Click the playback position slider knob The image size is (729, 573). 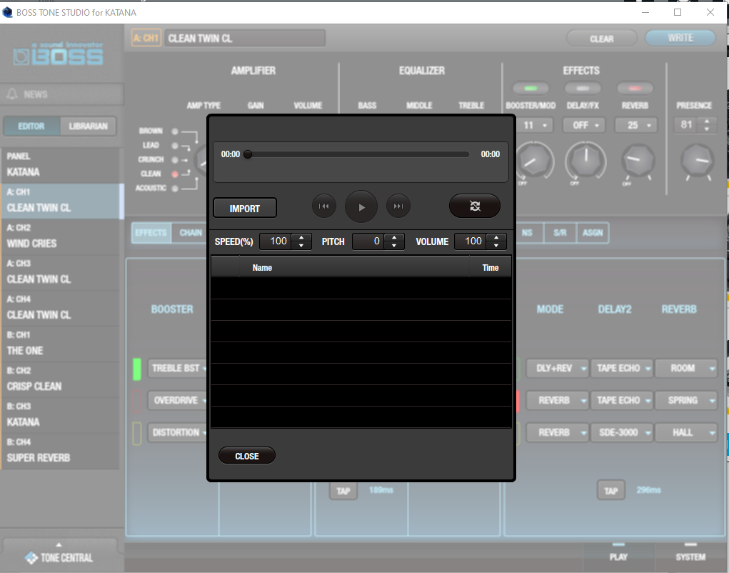click(x=248, y=154)
